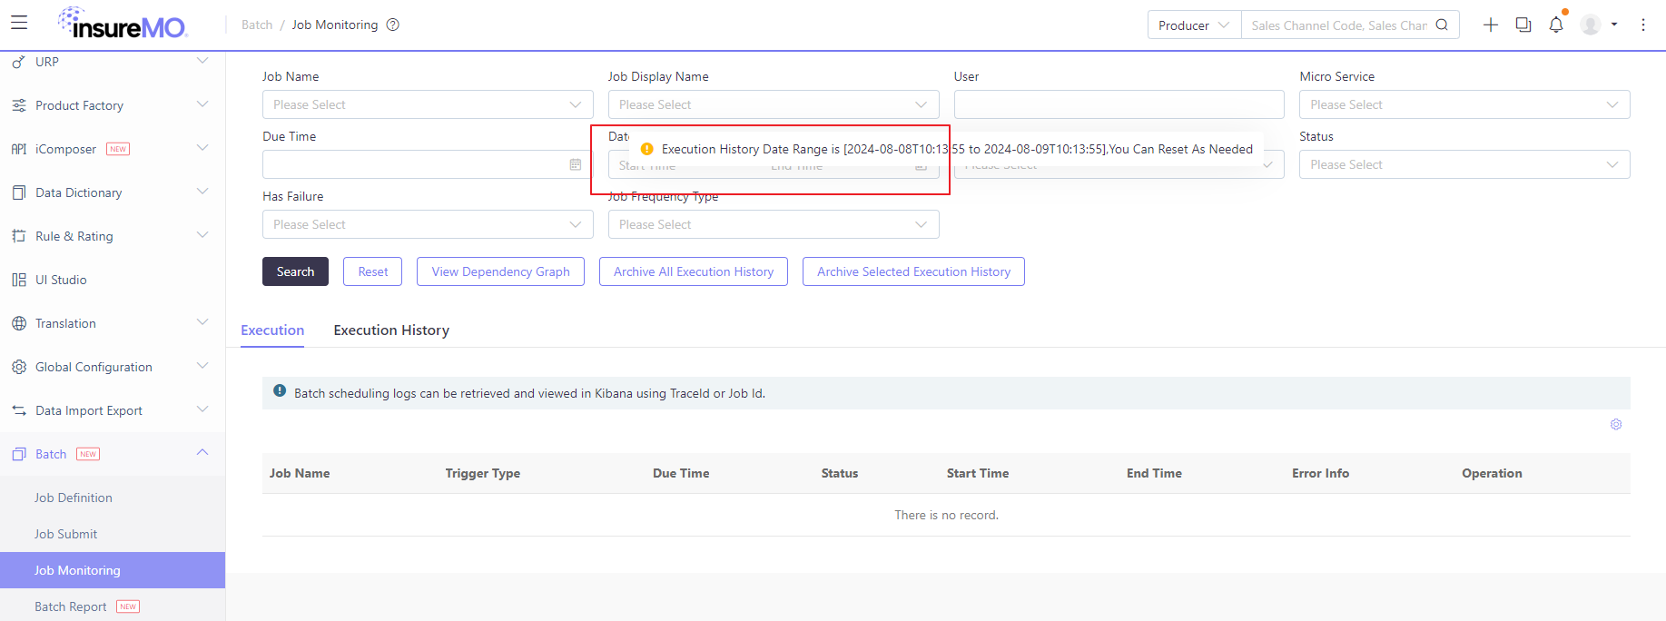Click the URP sidebar icon

19,62
